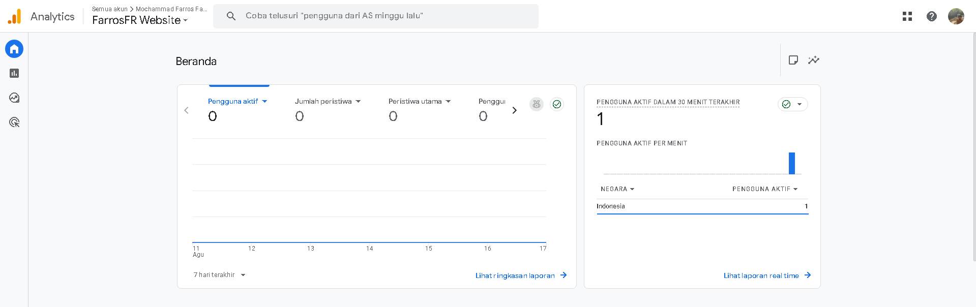Screen dimensions: 976x307
Task: Click the Beranda page title
Action: 196,62
